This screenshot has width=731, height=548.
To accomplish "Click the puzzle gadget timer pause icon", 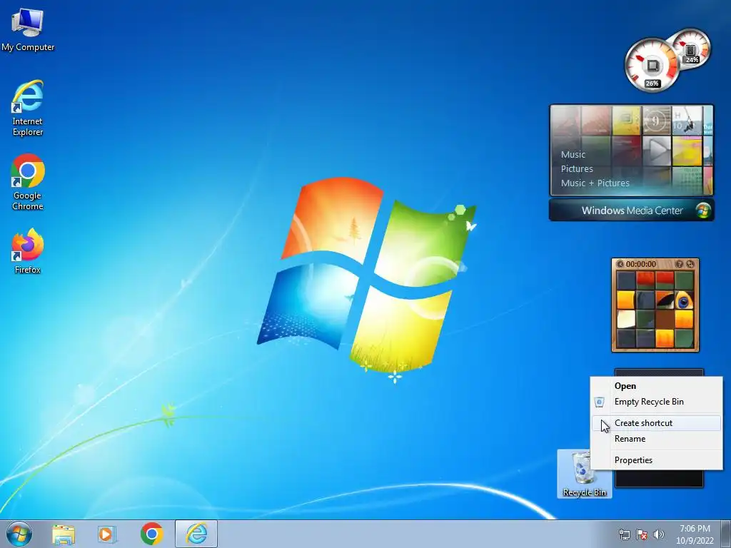I will coord(620,264).
